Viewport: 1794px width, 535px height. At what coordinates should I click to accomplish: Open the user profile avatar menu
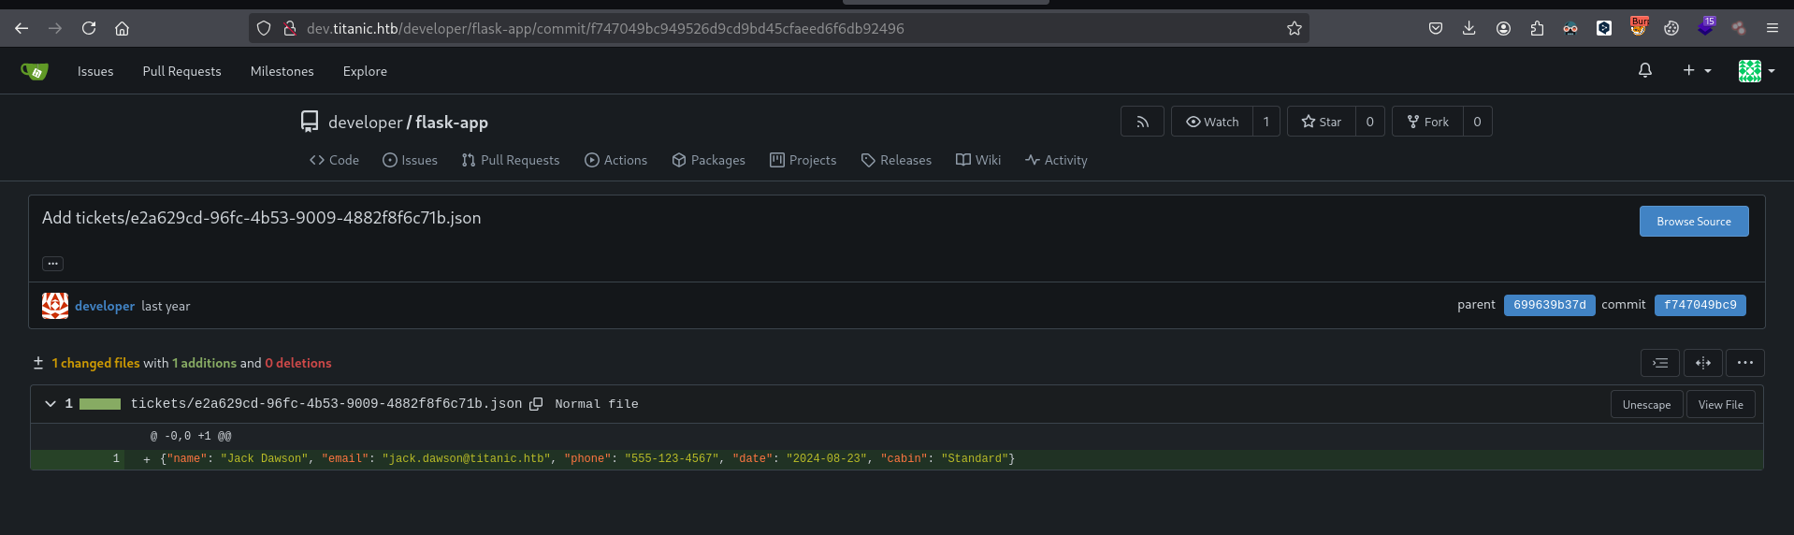tap(1756, 70)
